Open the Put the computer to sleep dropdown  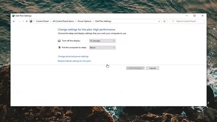coord(102,47)
